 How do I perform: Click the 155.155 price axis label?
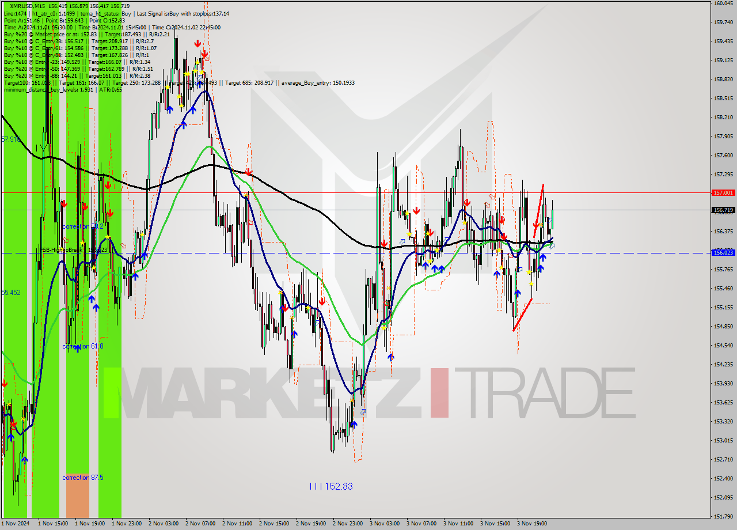pos(723,308)
